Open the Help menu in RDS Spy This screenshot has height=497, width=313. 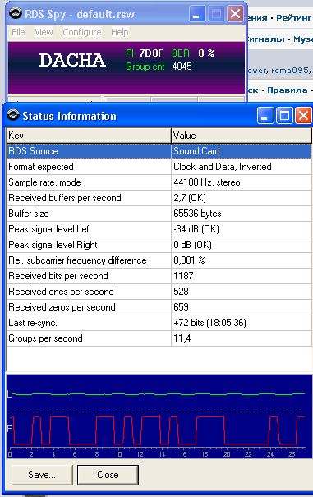tap(120, 32)
